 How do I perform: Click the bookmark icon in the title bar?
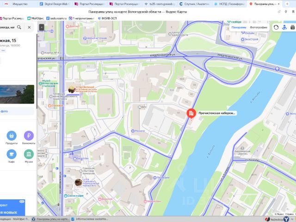pyautogui.click(x=293, y=12)
